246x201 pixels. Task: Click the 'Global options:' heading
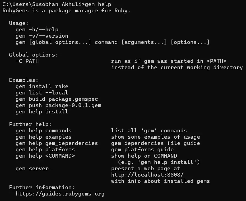pyautogui.click(x=33, y=55)
